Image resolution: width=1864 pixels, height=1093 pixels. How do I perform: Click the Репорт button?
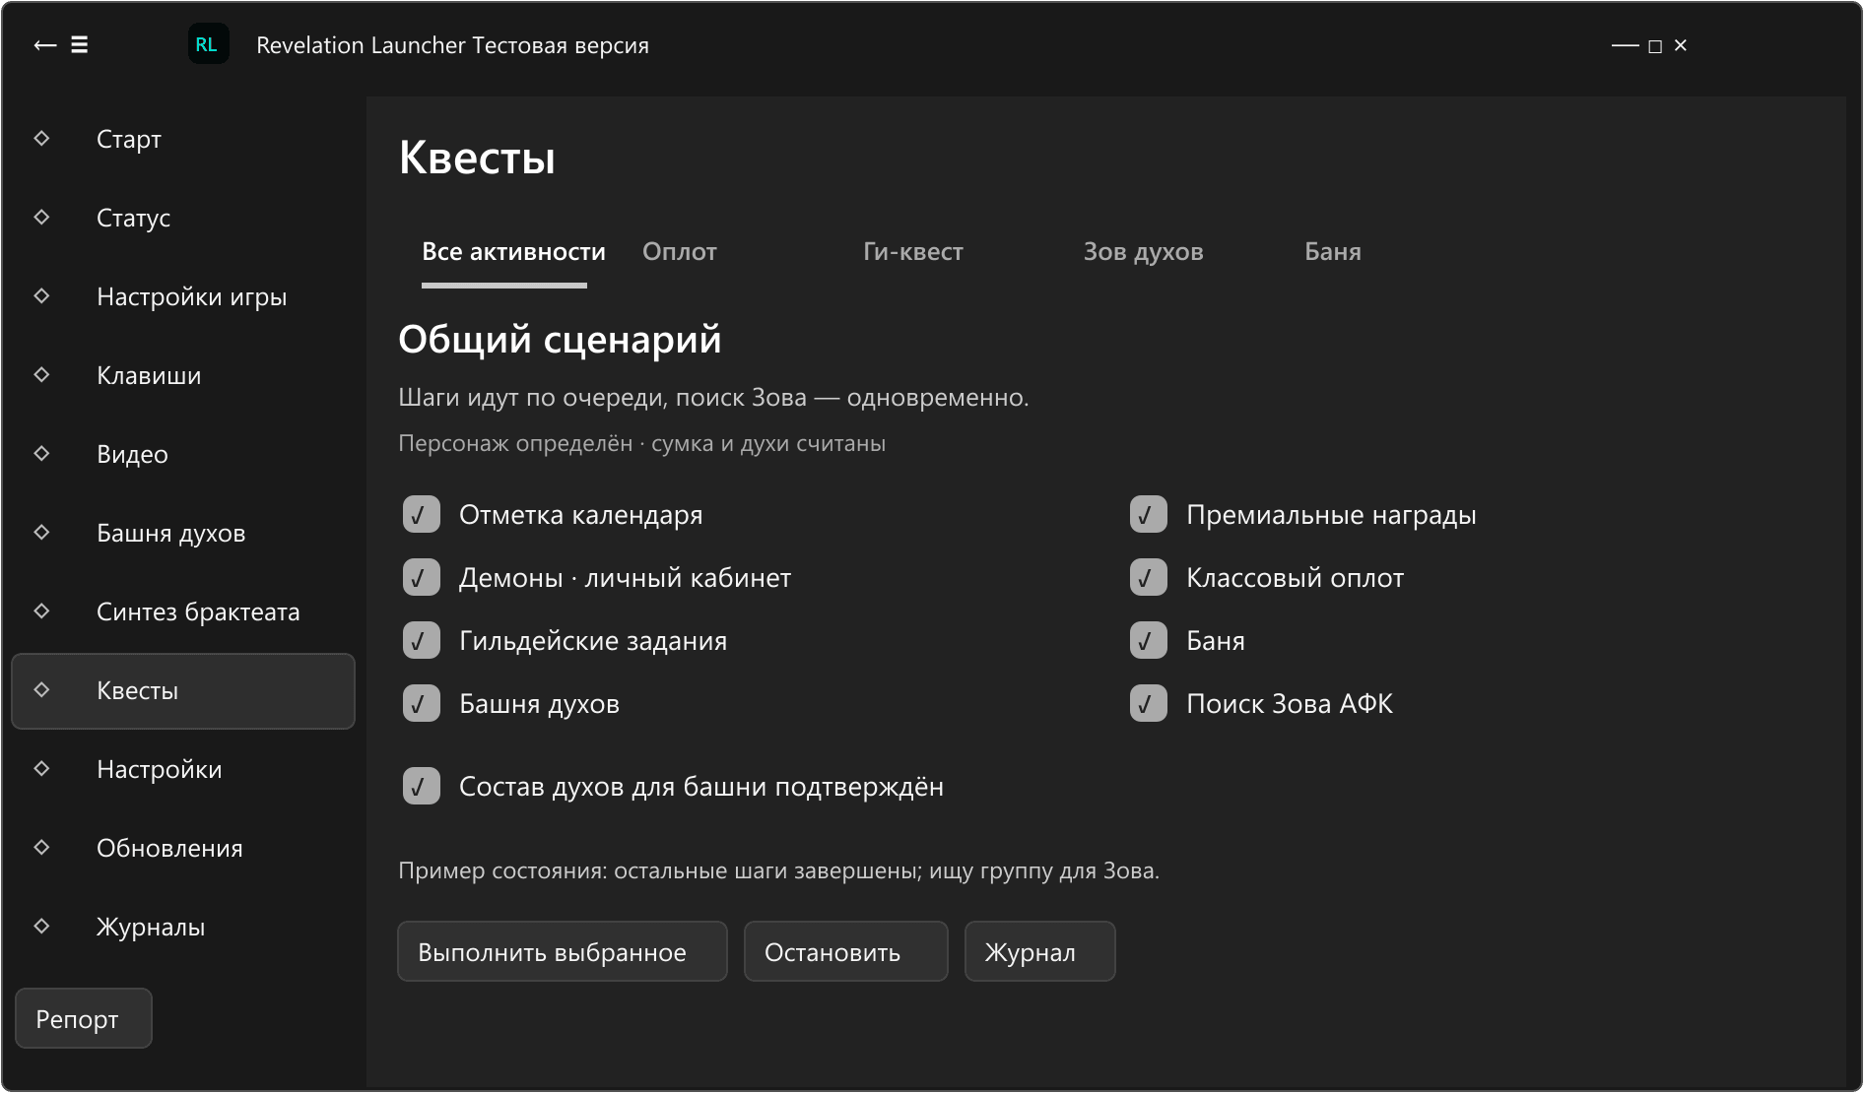tap(84, 1018)
